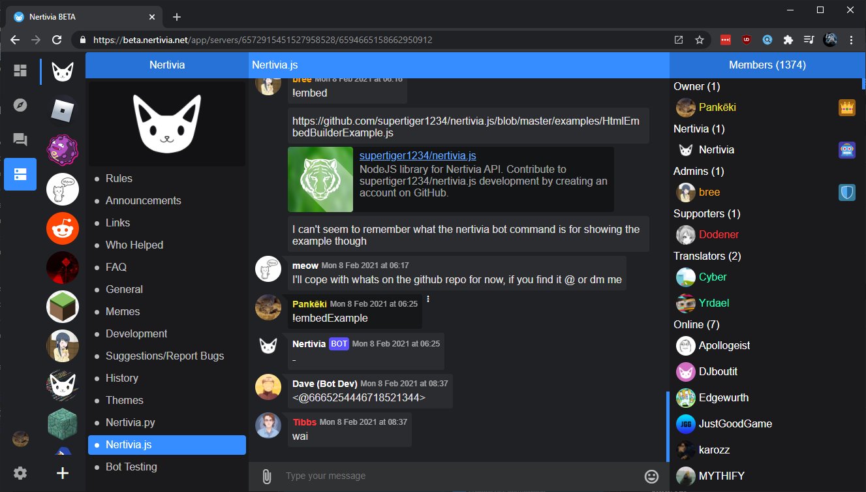The image size is (866, 492).
Task: Open the anime girl server icon
Action: pyautogui.click(x=63, y=346)
